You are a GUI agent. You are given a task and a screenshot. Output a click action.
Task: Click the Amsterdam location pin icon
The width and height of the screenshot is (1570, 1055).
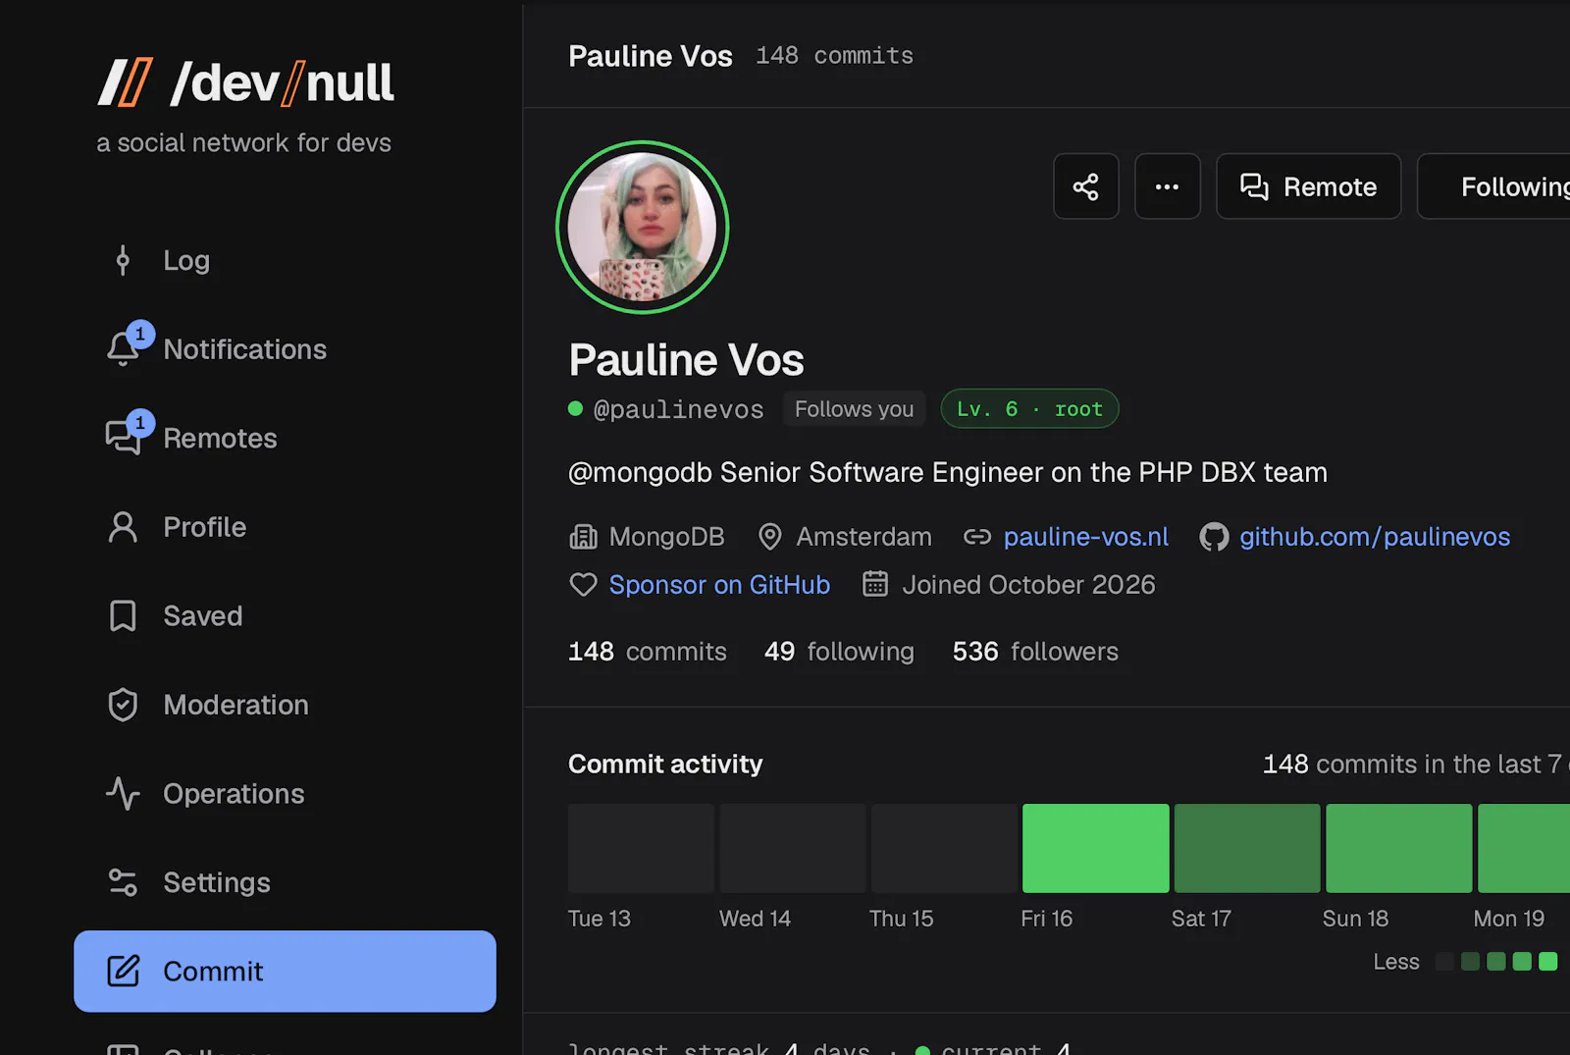[770, 537]
